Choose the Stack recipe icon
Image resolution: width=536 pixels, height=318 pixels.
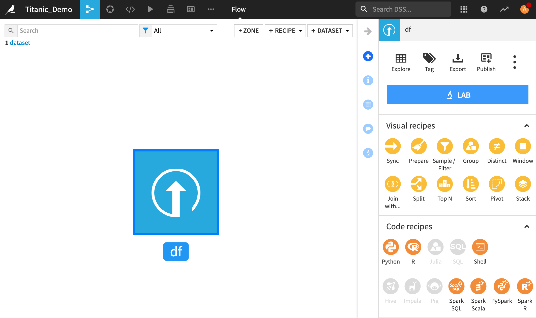(x=523, y=184)
